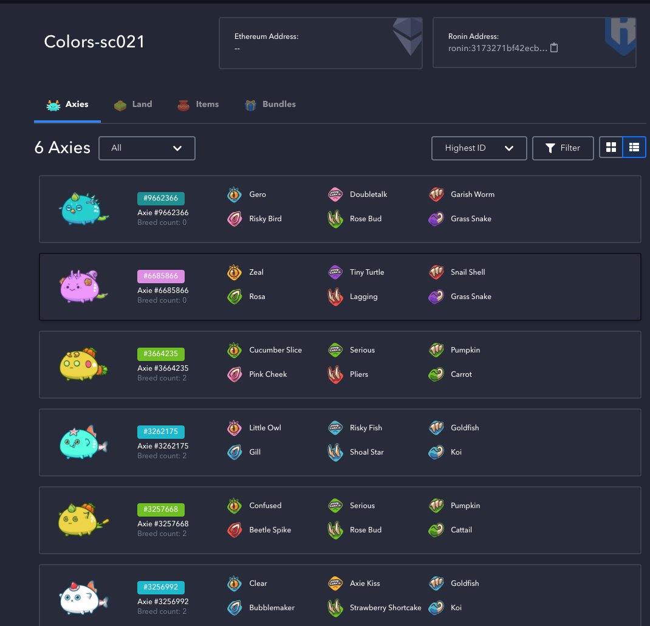Click the Strawberry Shortcake horn icon

point(335,608)
